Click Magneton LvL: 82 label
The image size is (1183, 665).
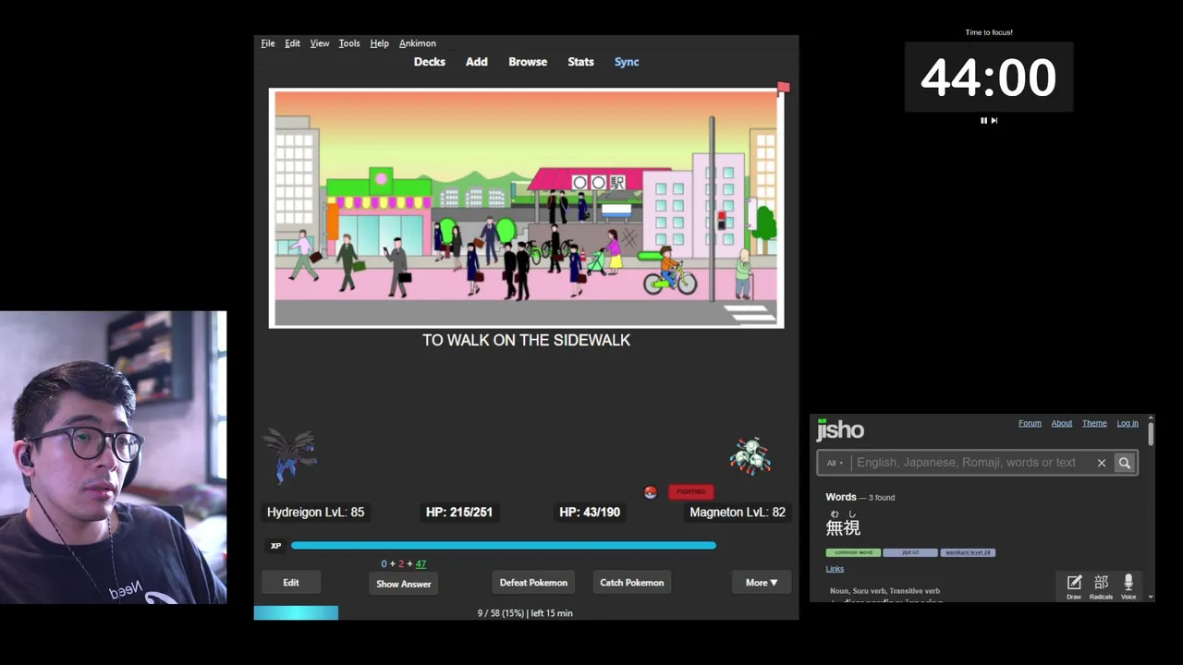coord(738,512)
